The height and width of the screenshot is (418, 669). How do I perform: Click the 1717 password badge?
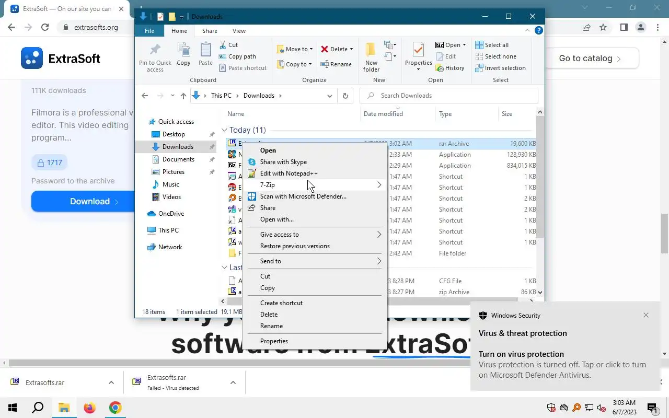49,162
